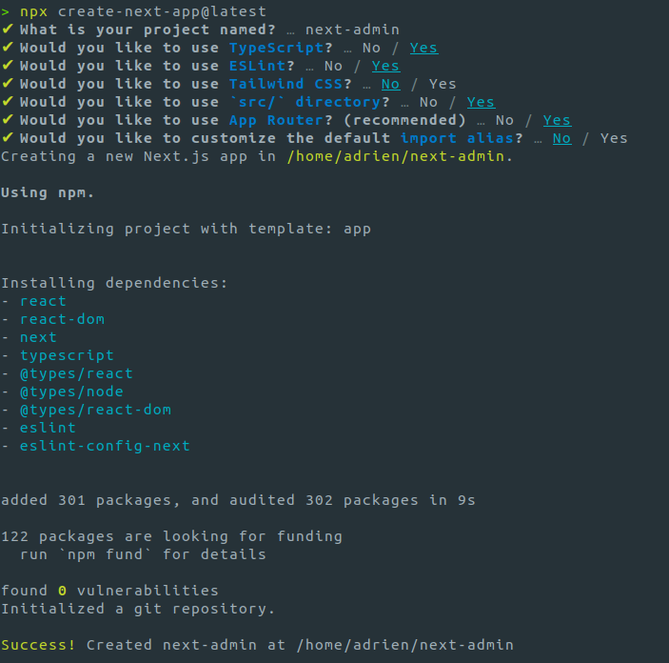The height and width of the screenshot is (663, 669).
Task: Click the checkmark beside the App Router question
Action: (x=7, y=120)
